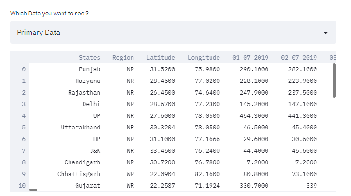Select the UP state cell

coord(97,115)
